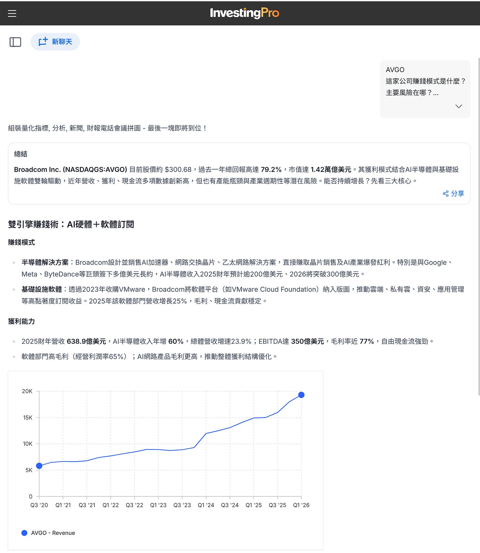Image resolution: width=480 pixels, height=553 pixels.
Task: Click the 獲利能力 subheading
Action: click(21, 322)
